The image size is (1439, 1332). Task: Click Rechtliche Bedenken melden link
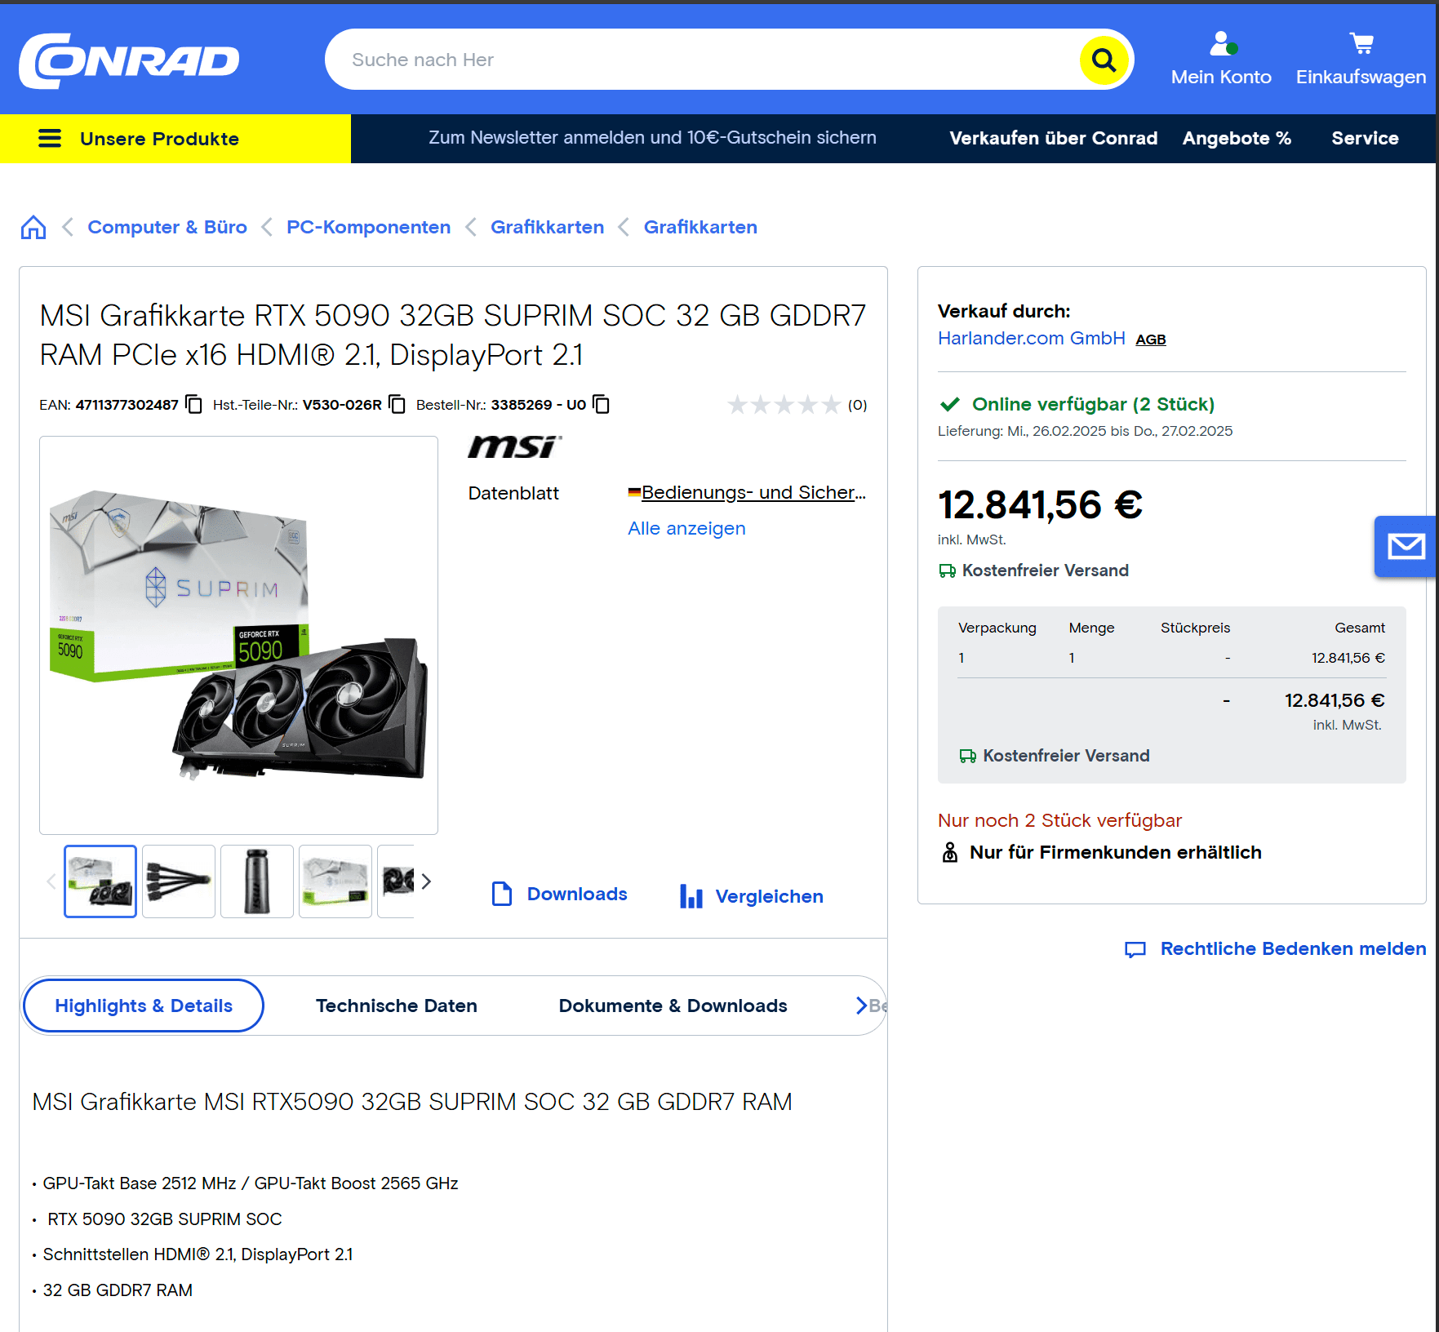(x=1294, y=948)
